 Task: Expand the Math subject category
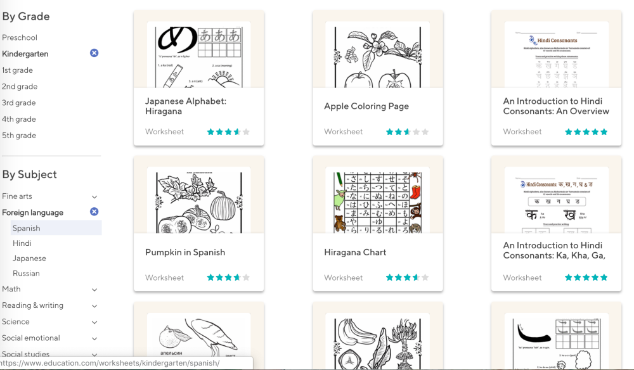tap(94, 290)
